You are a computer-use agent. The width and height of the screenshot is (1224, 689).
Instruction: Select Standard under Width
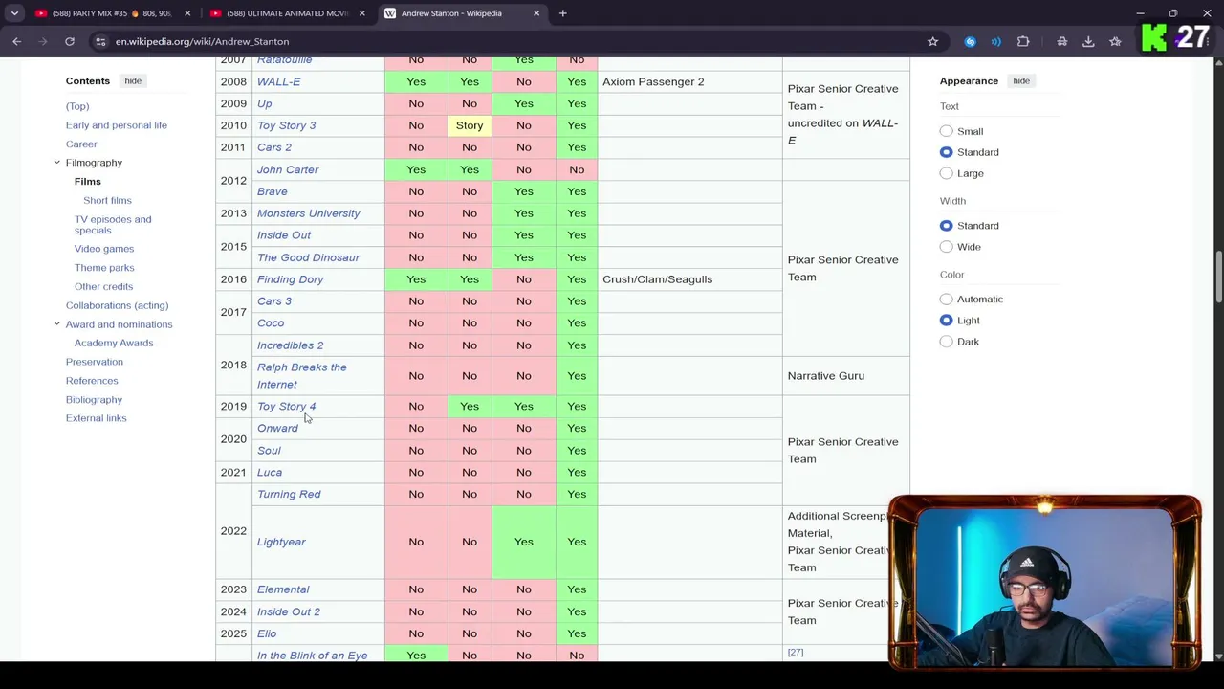pyautogui.click(x=947, y=226)
